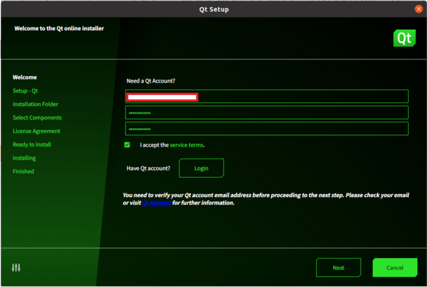This screenshot has height=287, width=427.
Task: Toggle the accept service terms checkbox
Action: (x=127, y=145)
